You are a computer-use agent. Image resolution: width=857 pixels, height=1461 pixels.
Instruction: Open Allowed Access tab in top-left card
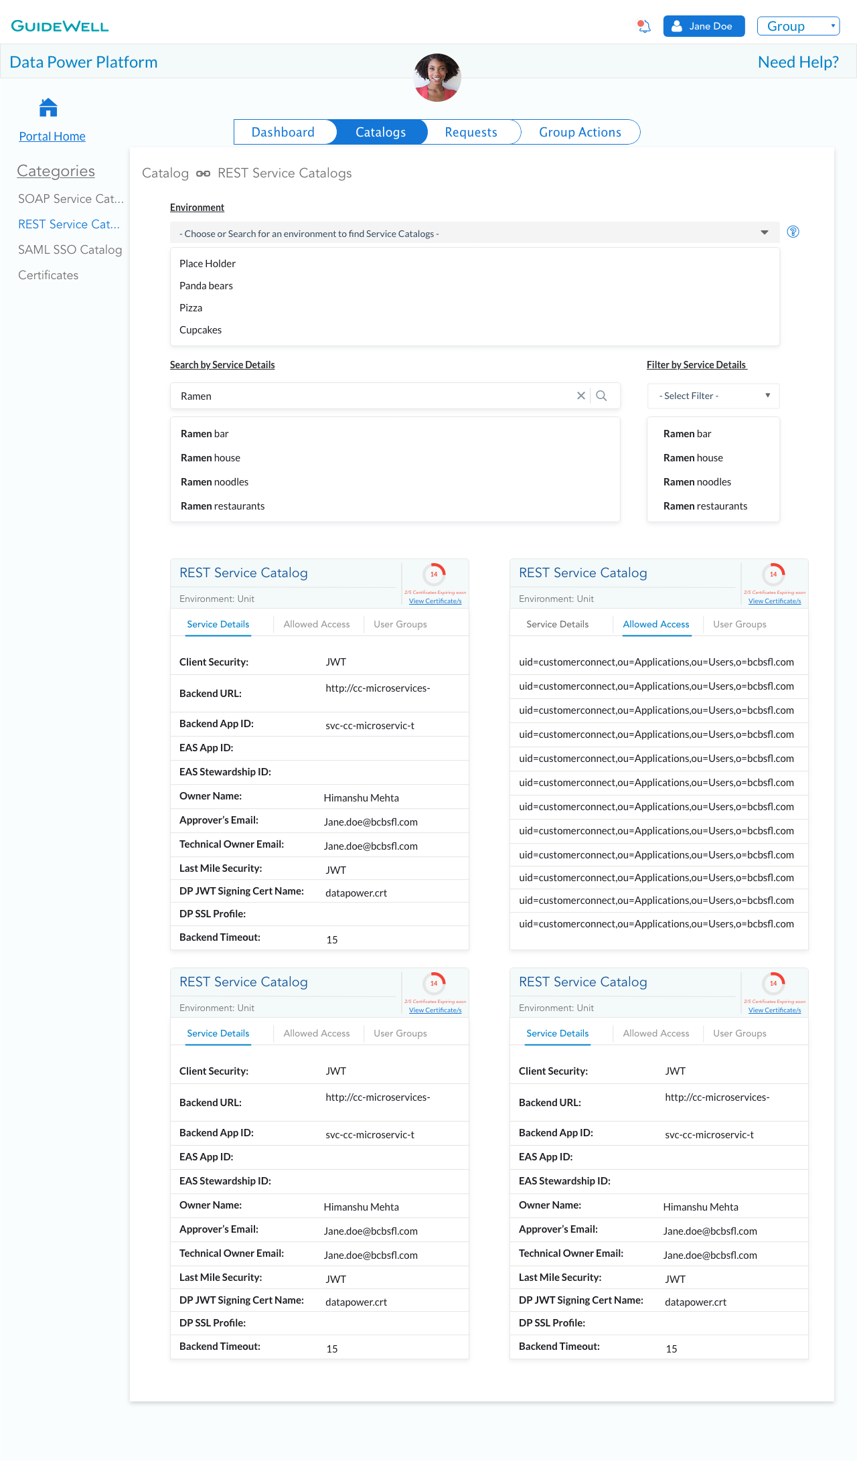[317, 624]
